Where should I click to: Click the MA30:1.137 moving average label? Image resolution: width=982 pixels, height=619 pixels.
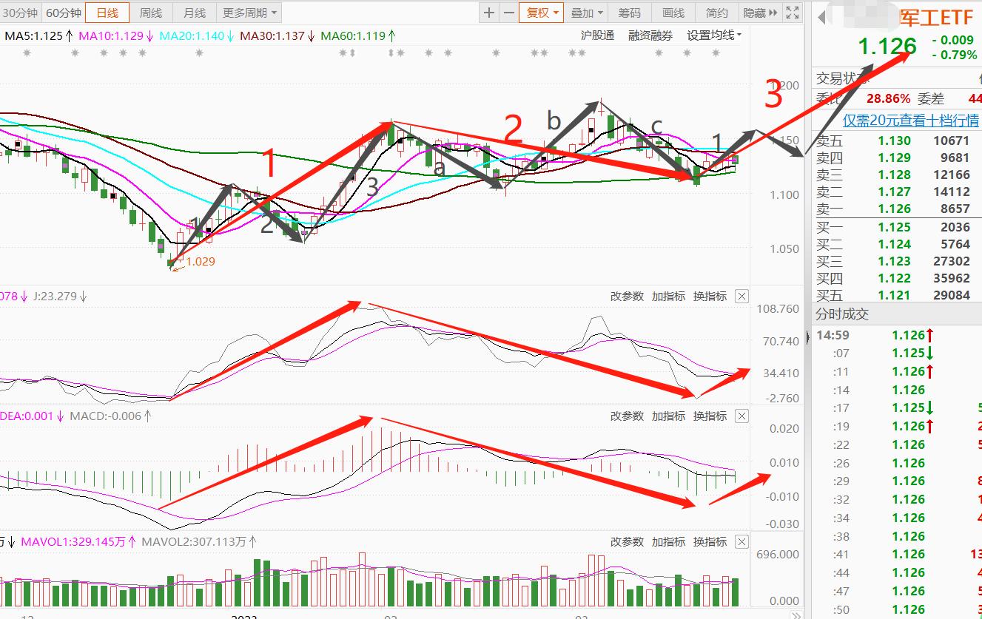click(278, 35)
